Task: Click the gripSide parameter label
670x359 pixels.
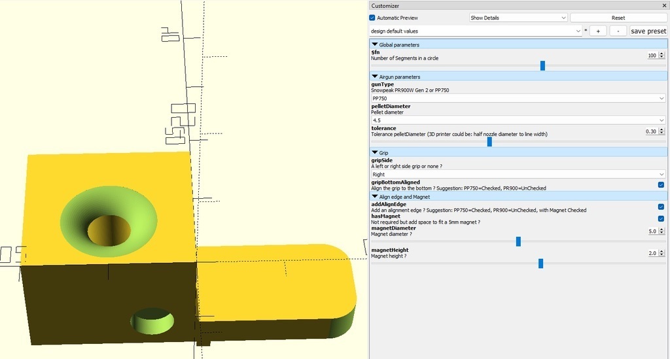Action: (x=381, y=160)
